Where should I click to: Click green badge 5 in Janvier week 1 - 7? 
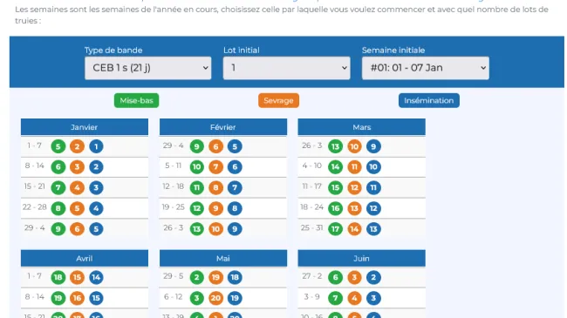click(58, 146)
